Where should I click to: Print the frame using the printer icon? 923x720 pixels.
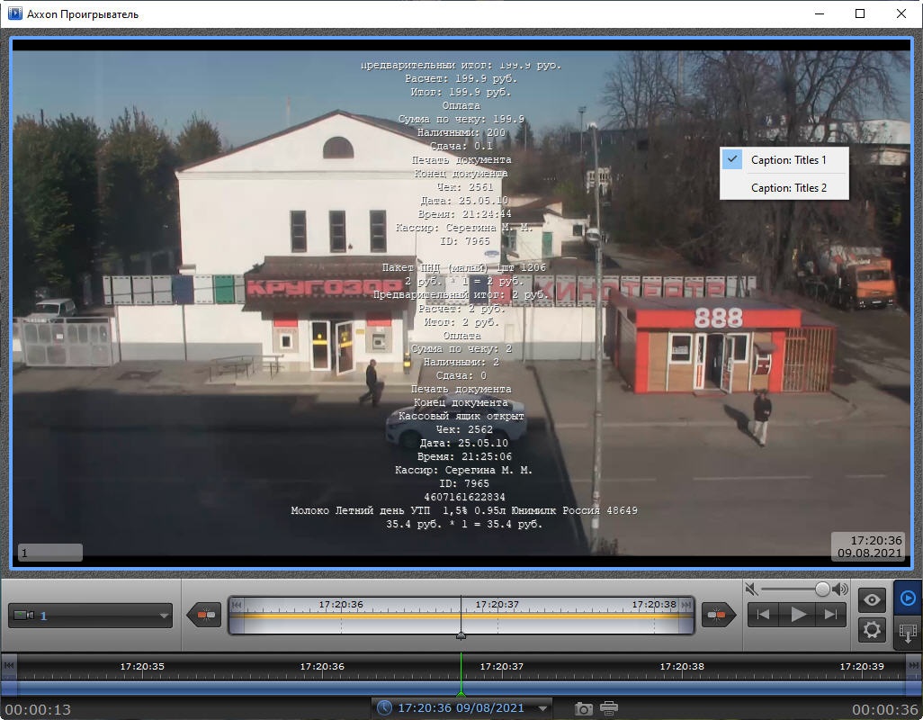[609, 708]
